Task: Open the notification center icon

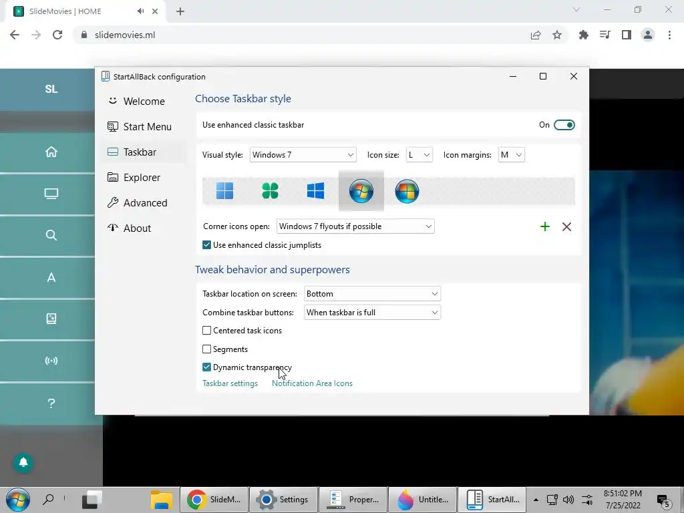Action: coord(663,500)
